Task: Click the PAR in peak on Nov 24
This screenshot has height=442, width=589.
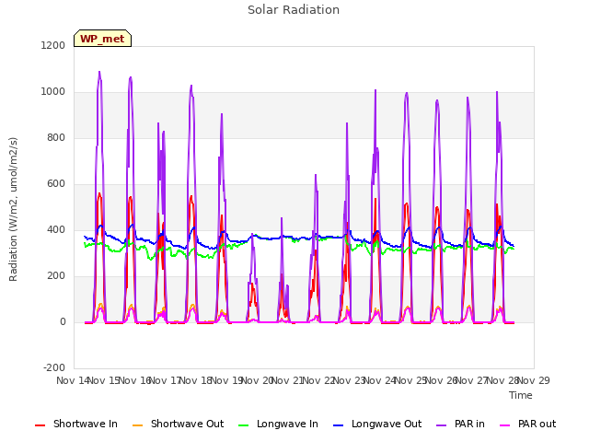Action: click(x=407, y=93)
